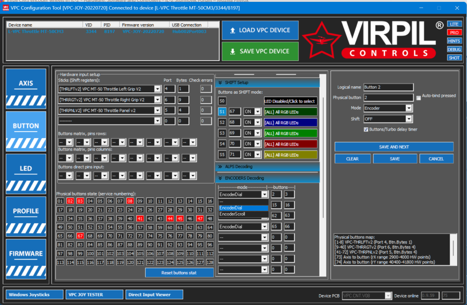Image resolution: width=467 pixels, height=305 pixels.
Task: Open the FIRMWARE section
Action: click(x=26, y=254)
